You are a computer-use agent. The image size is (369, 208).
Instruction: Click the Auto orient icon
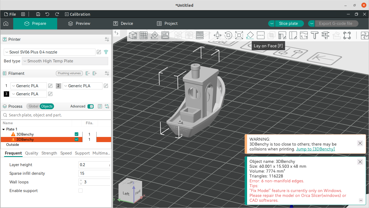(154, 35)
